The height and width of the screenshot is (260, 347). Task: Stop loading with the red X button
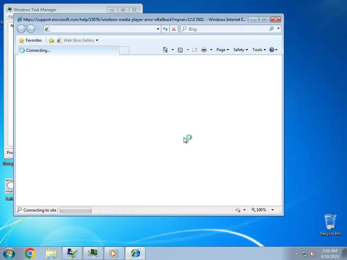(x=174, y=29)
